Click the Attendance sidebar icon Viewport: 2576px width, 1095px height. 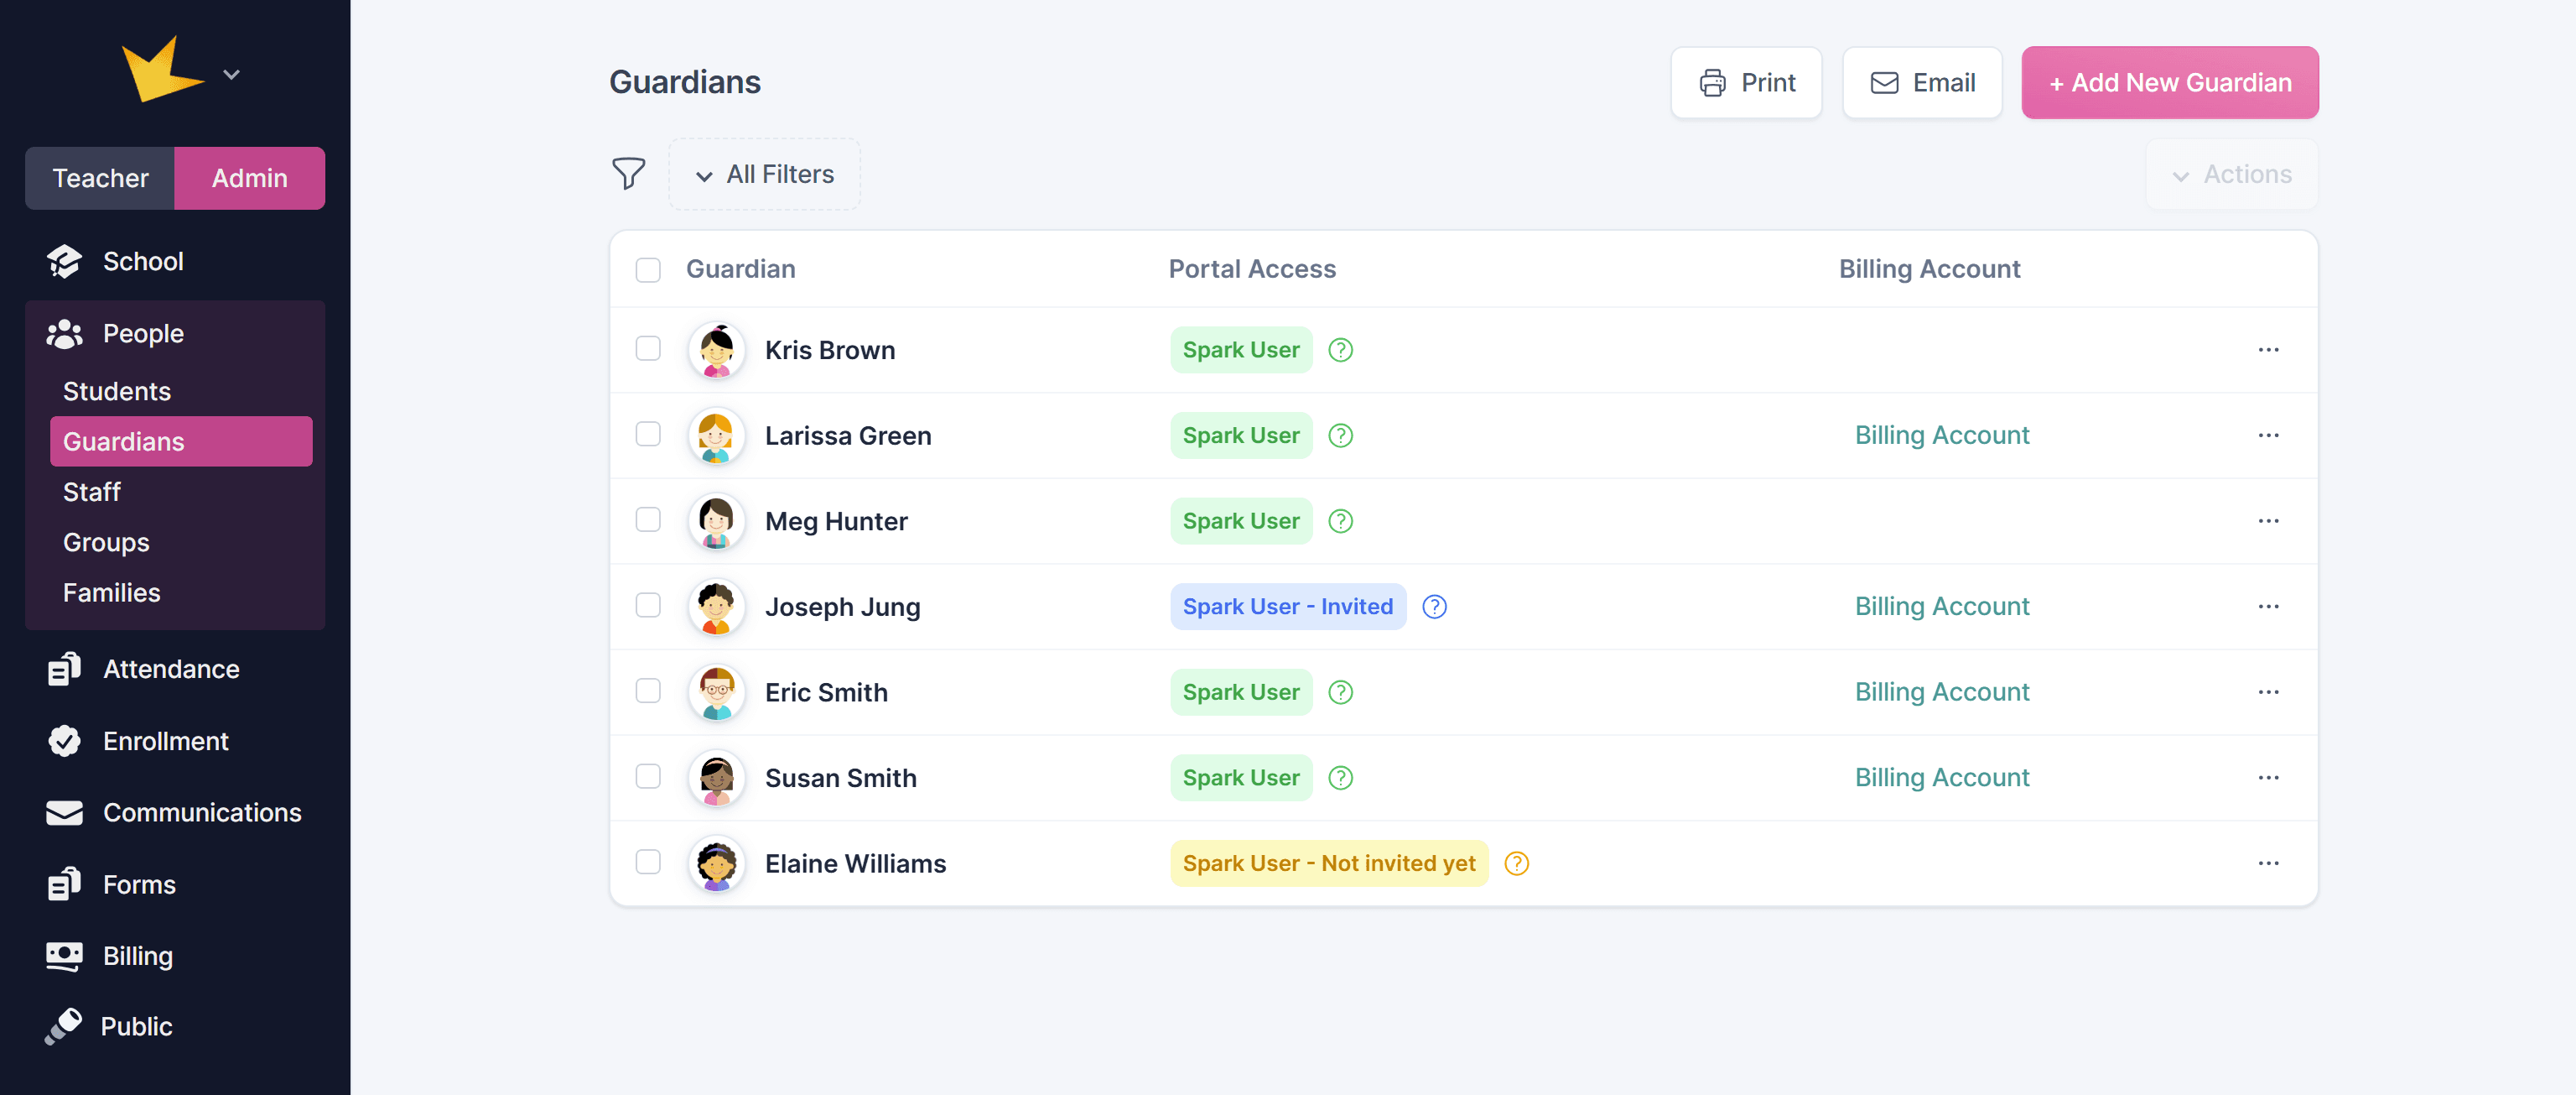(x=65, y=669)
